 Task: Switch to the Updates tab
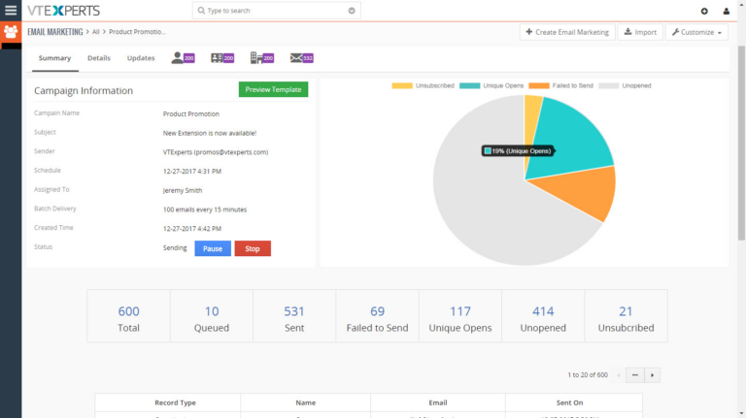[x=141, y=58]
